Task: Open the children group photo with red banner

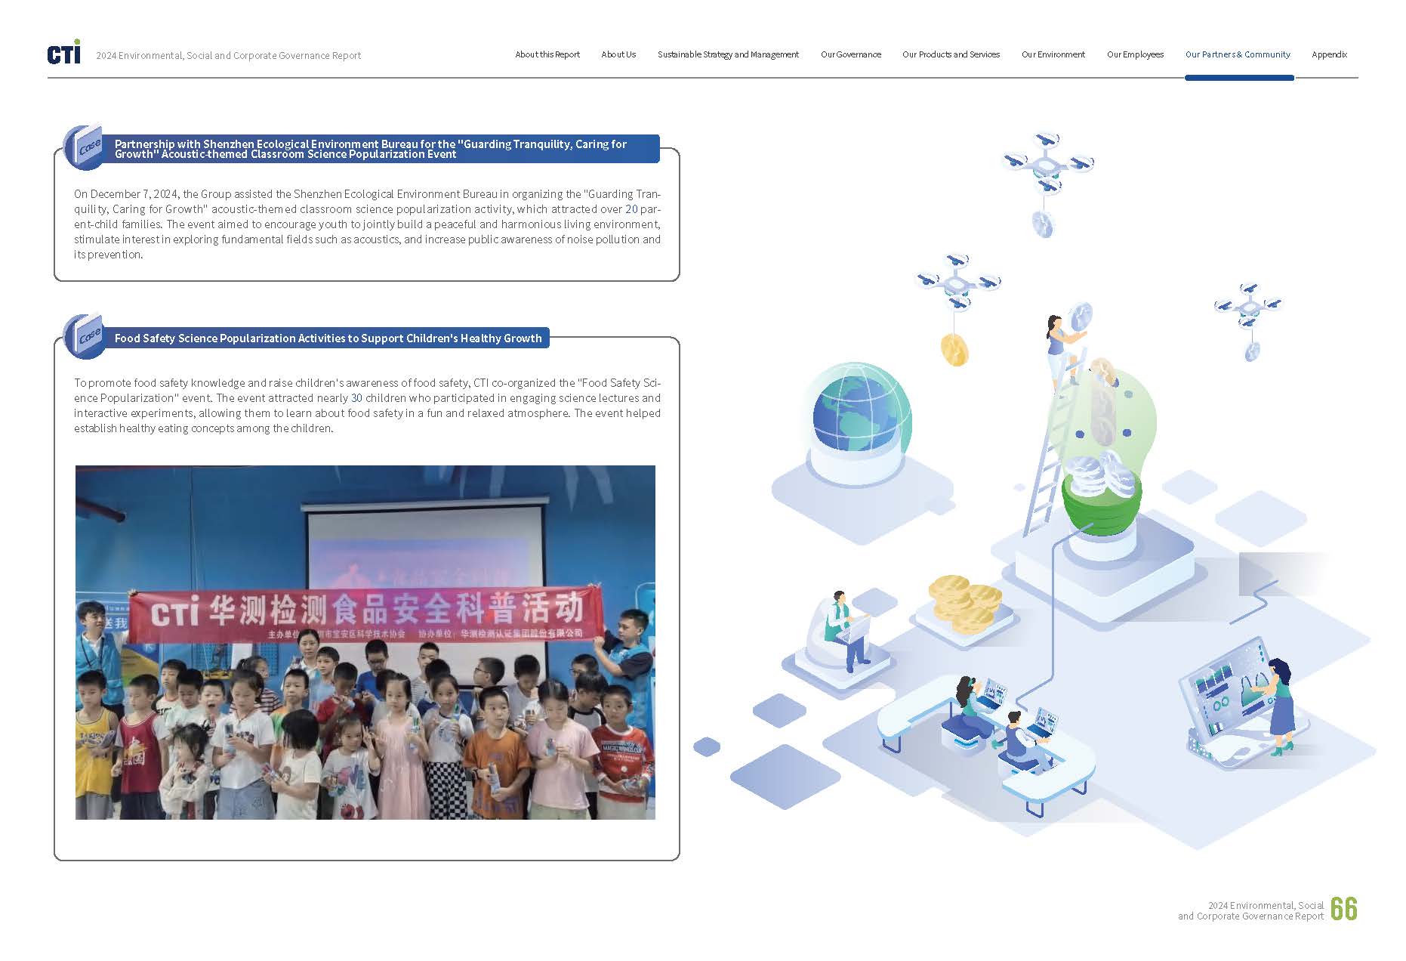Action: click(365, 642)
